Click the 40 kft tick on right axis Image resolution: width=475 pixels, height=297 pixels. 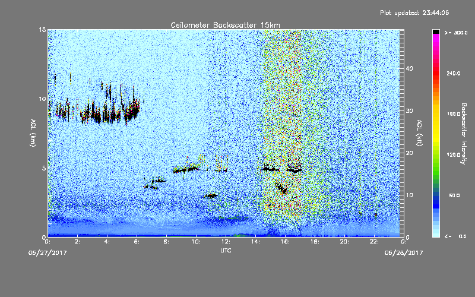[x=409, y=68]
